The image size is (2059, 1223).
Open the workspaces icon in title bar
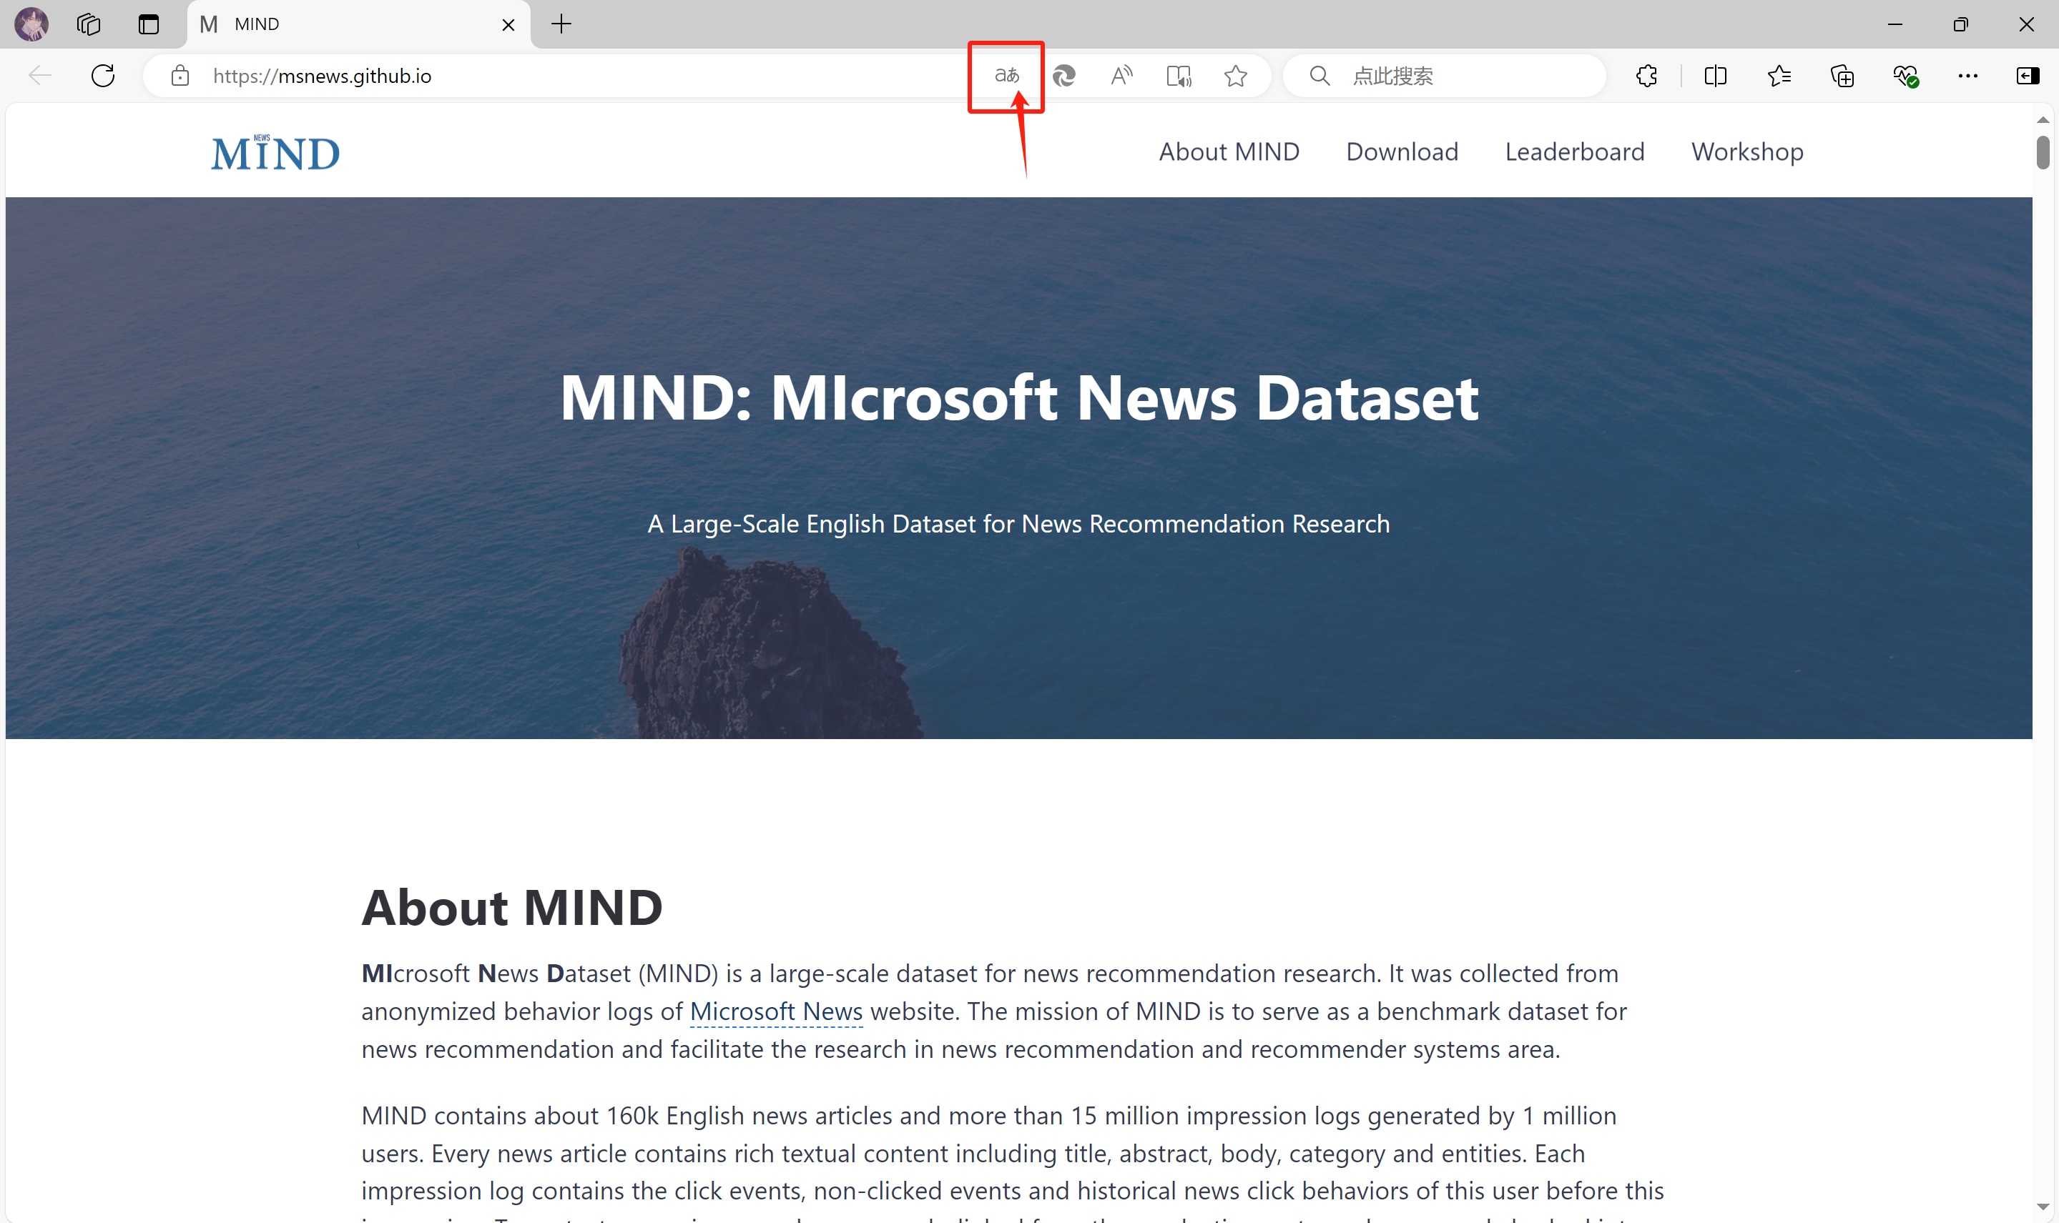pos(88,24)
